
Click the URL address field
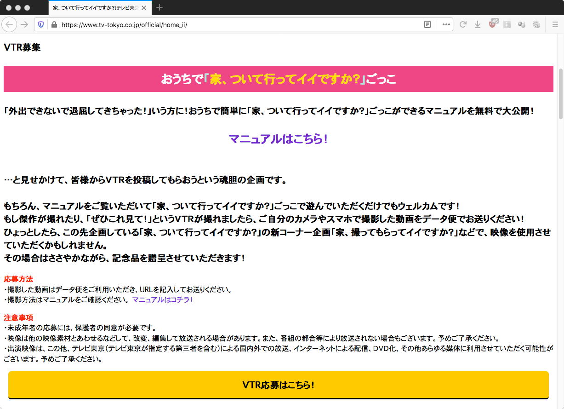[x=239, y=24]
